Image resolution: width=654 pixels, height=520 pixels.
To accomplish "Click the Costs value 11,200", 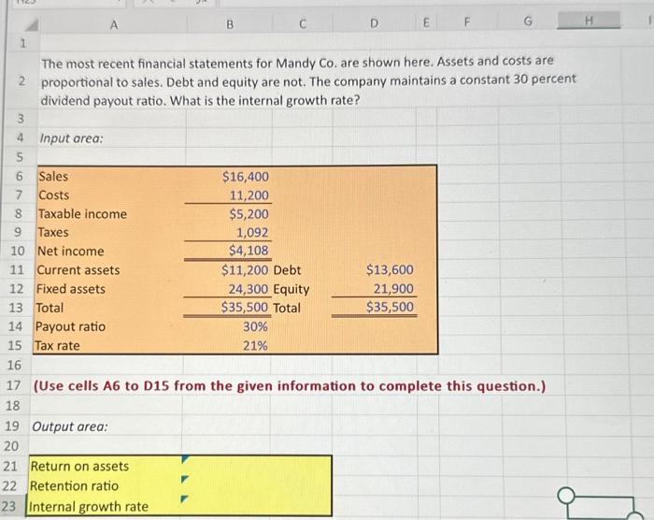I will [x=249, y=195].
